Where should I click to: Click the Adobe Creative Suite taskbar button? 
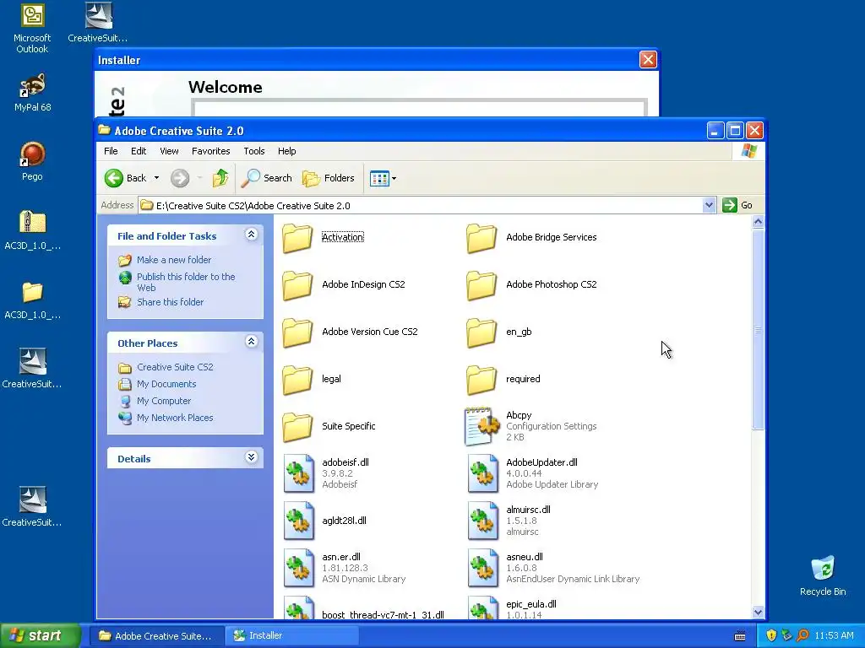tap(157, 636)
